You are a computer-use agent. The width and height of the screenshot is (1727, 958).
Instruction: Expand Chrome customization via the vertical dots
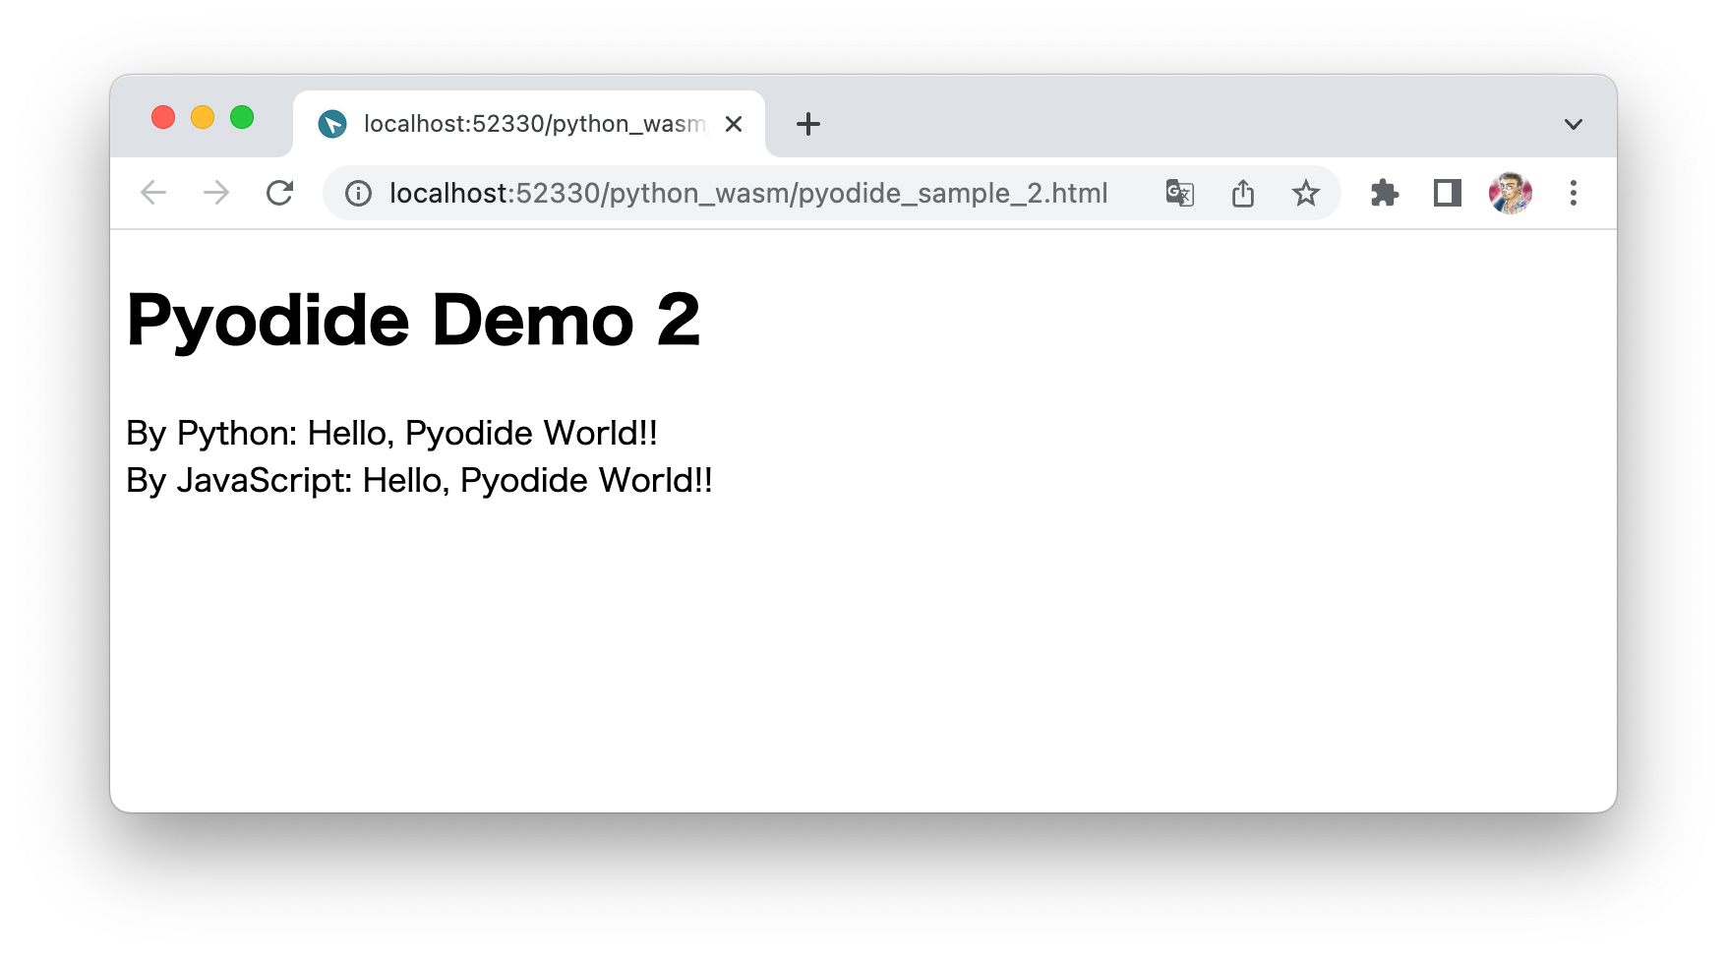point(1574,193)
